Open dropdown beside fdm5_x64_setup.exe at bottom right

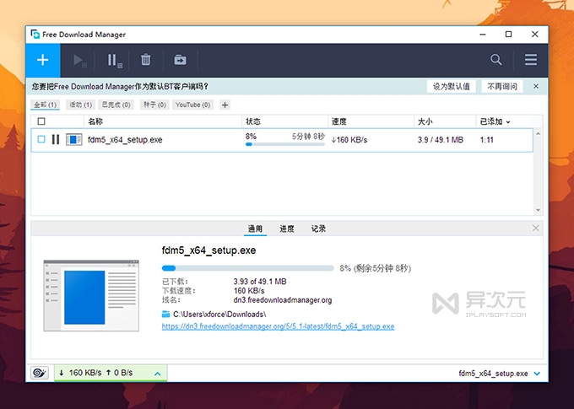[537, 373]
